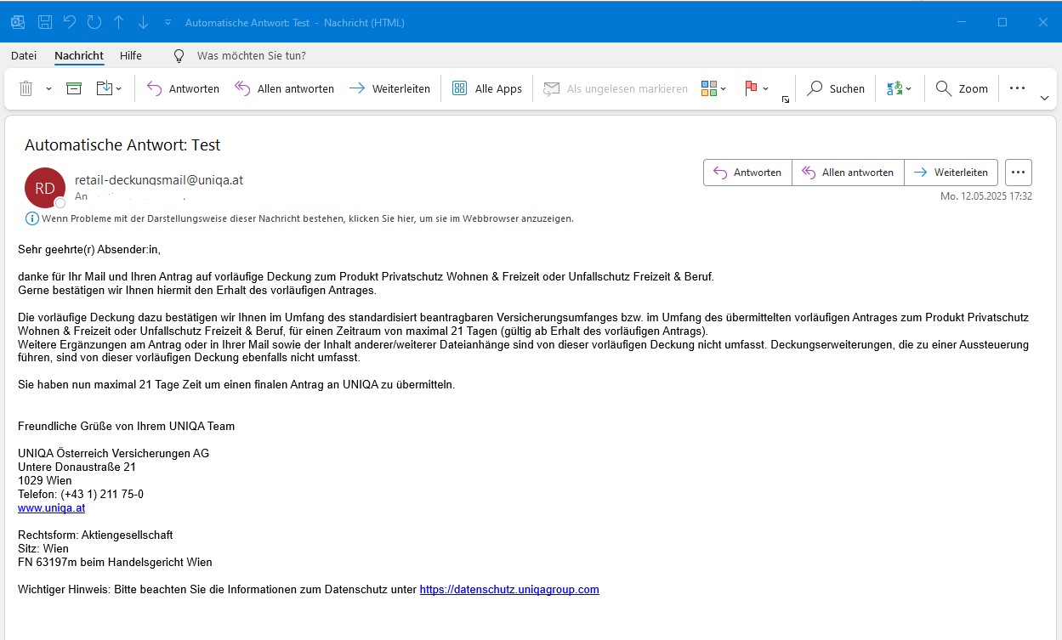Click Antworten in the ribbon toolbar
Image resolution: width=1062 pixels, height=640 pixels.
pyautogui.click(x=183, y=88)
